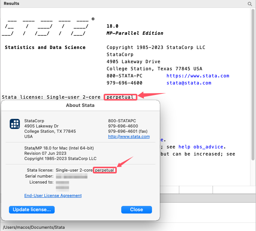This screenshot has width=256, height=231.
Task: Click the 'Serial number:' label
Action: pos(39,176)
